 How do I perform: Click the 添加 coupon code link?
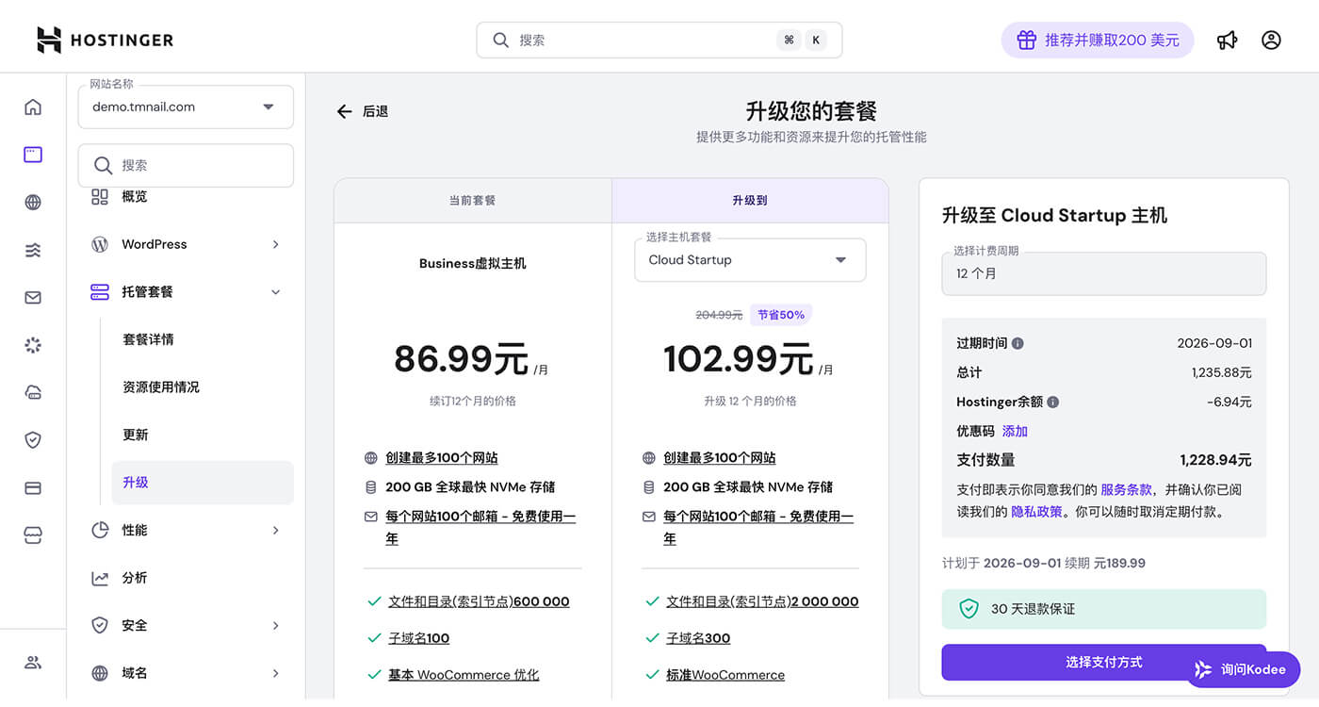pos(1015,431)
